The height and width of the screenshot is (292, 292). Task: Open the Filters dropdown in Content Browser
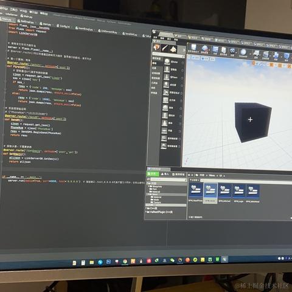click(x=195, y=180)
